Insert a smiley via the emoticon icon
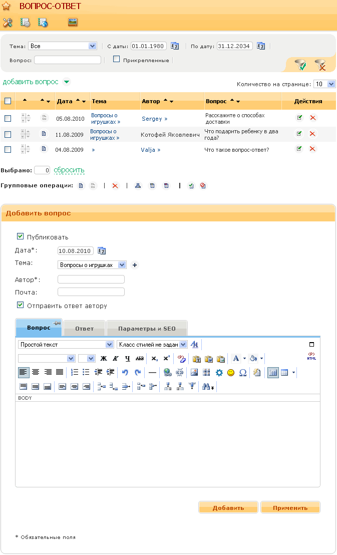337x555 pixels. tap(231, 373)
